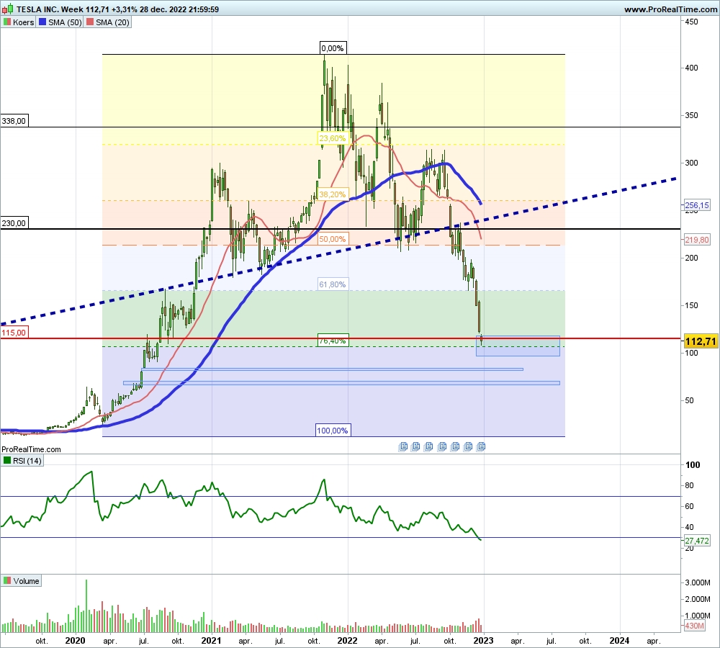Click the blue SMA (50) color square
This screenshot has height=648, width=720.
(42, 22)
